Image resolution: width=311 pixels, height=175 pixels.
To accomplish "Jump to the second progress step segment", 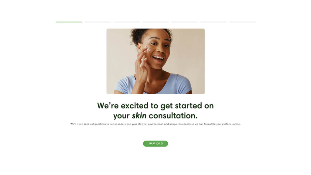I will coord(97,22).
